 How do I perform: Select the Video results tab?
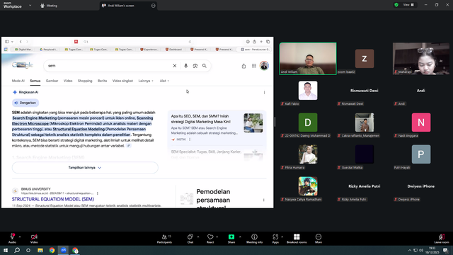(x=68, y=81)
